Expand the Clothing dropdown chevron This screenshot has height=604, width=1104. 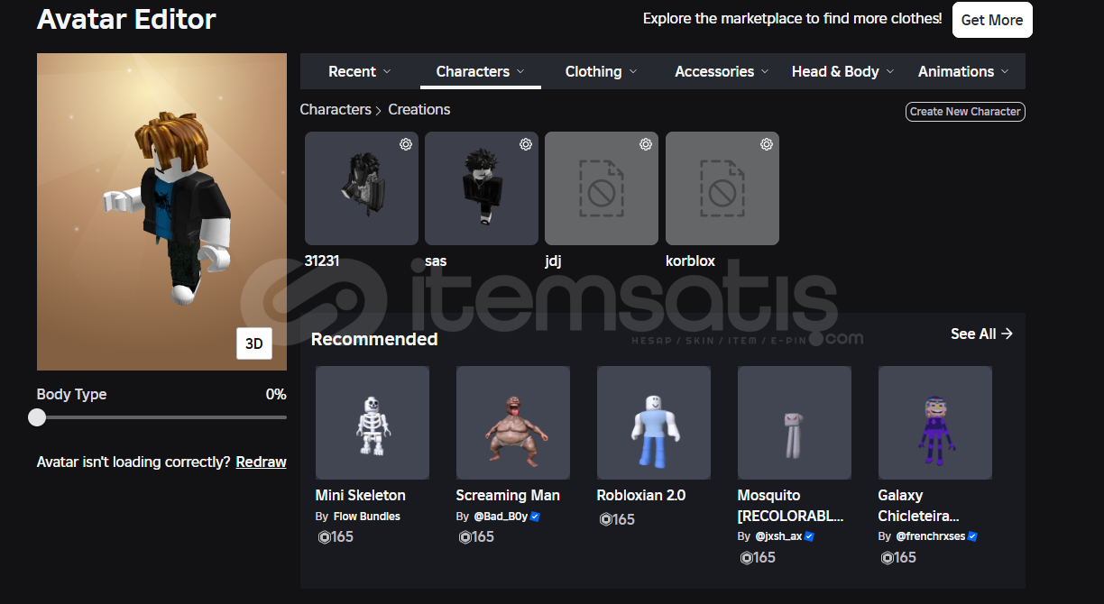(633, 72)
